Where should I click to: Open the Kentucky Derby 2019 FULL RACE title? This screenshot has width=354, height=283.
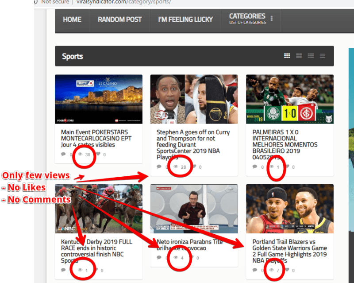pyautogui.click(x=96, y=251)
